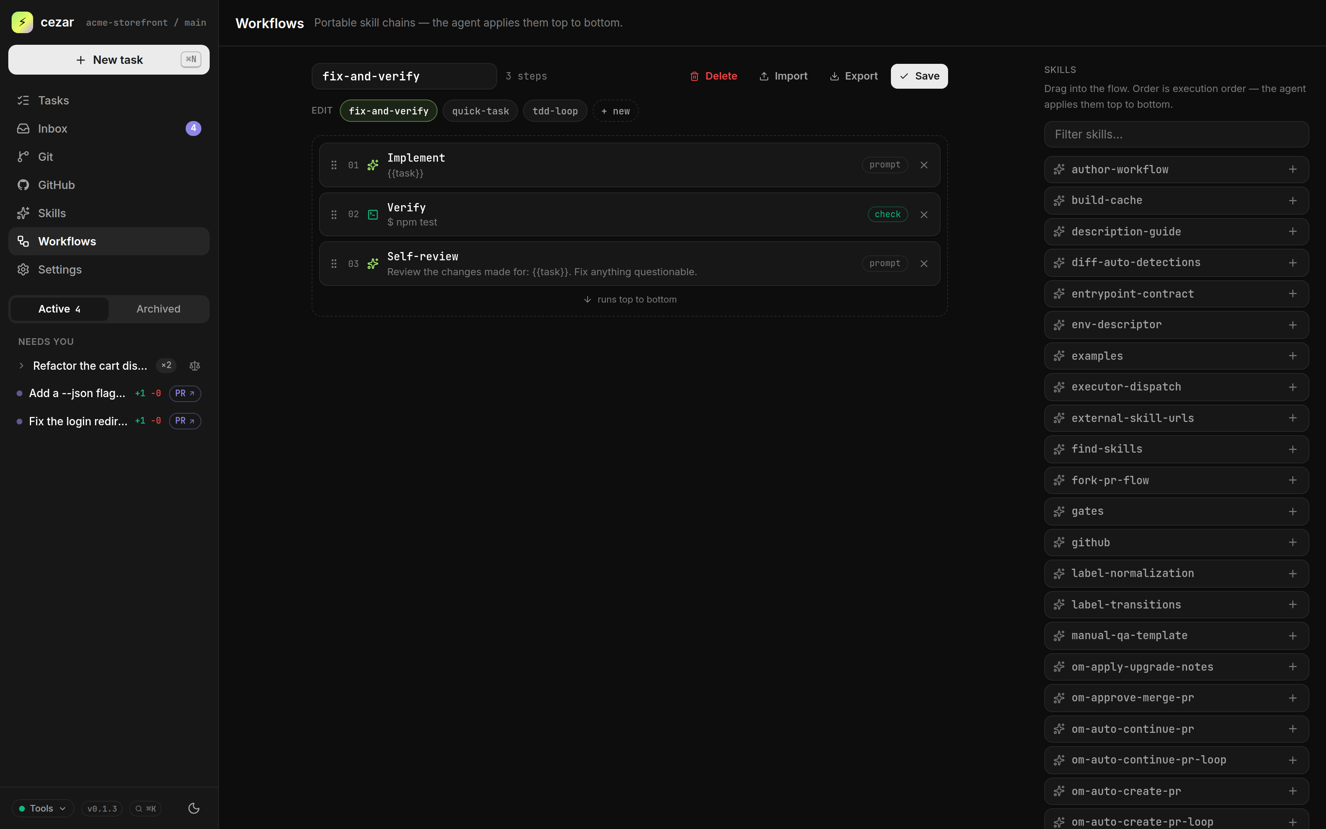The width and height of the screenshot is (1326, 829).
Task: Open Tasks in the sidebar
Action: click(x=109, y=100)
